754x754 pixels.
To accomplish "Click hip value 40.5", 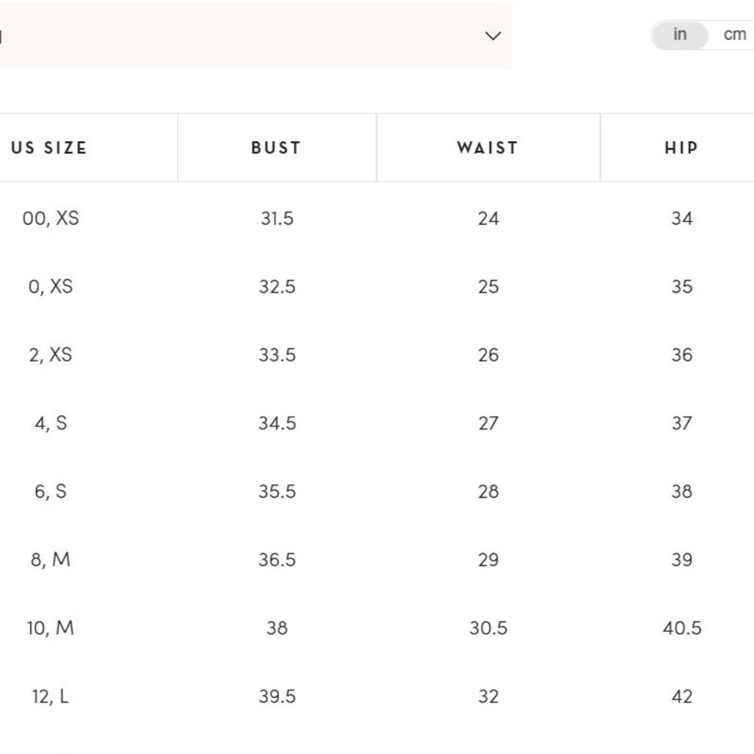I will [682, 628].
